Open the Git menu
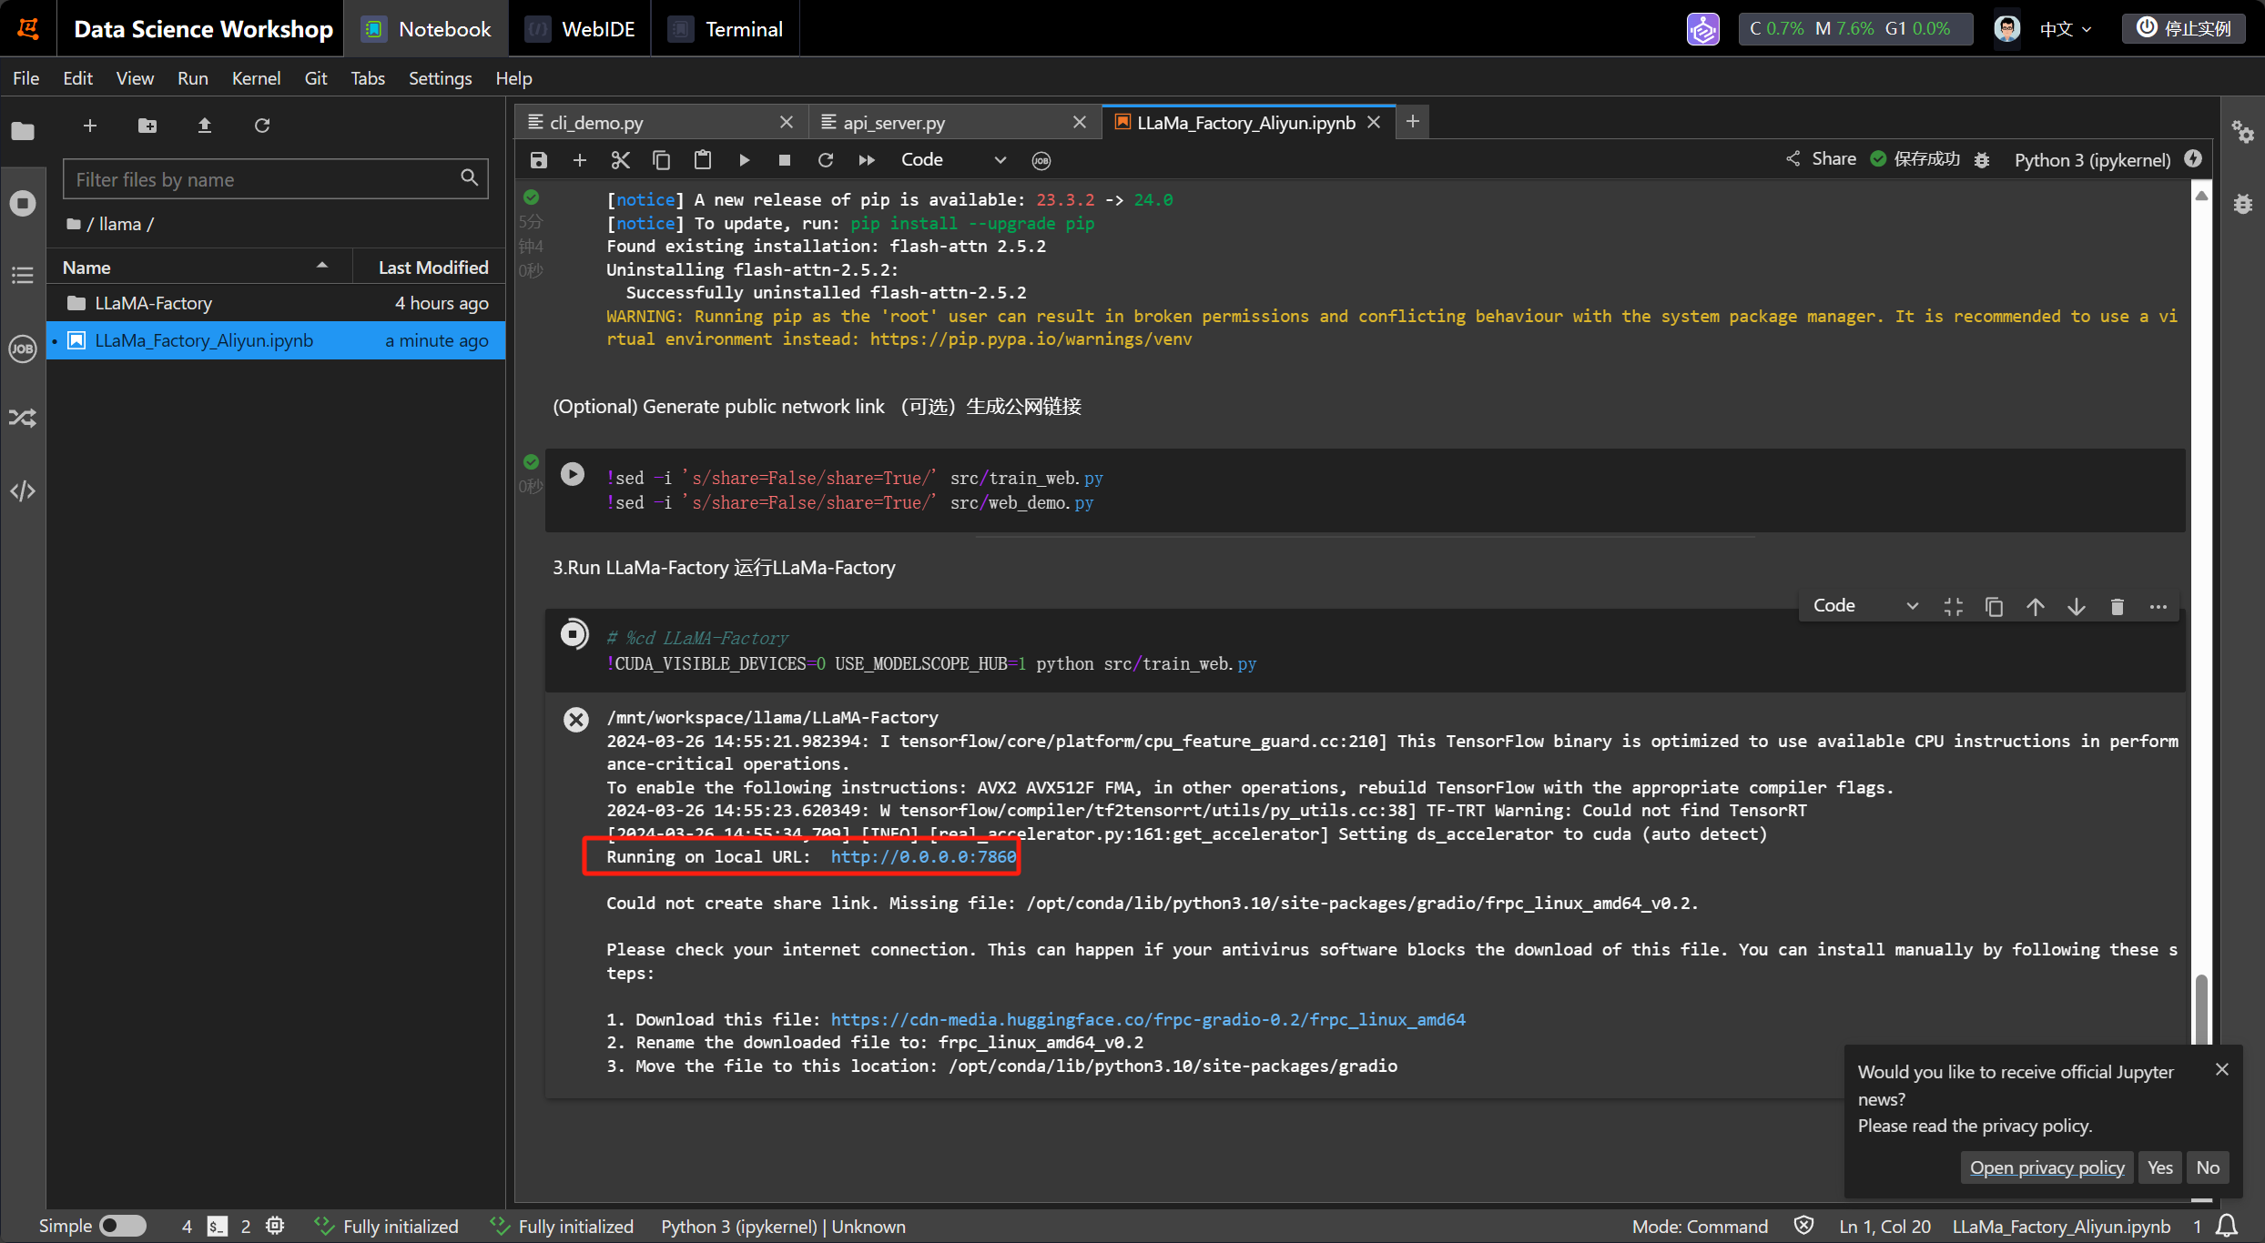Screen dimensions: 2265x1243 click(316, 78)
